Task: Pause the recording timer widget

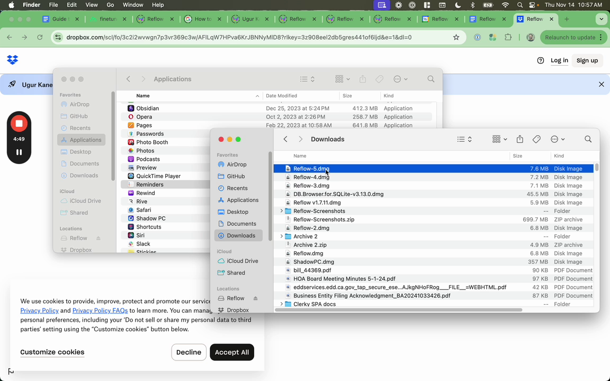Action: [x=19, y=152]
